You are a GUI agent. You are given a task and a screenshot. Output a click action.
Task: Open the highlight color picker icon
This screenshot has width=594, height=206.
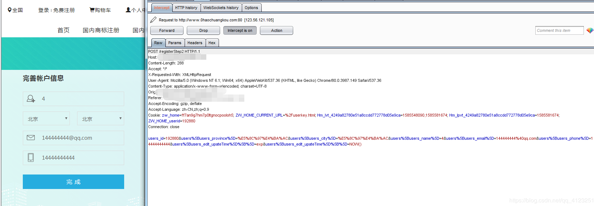[x=590, y=30]
